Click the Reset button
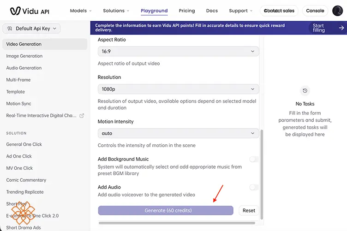The height and width of the screenshot is (231, 347). click(x=249, y=210)
